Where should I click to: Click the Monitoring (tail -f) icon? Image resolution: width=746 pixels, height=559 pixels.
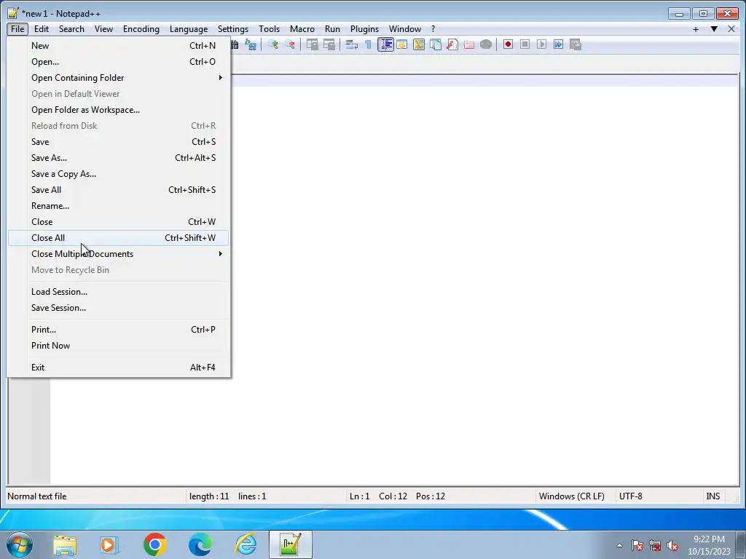tap(486, 44)
